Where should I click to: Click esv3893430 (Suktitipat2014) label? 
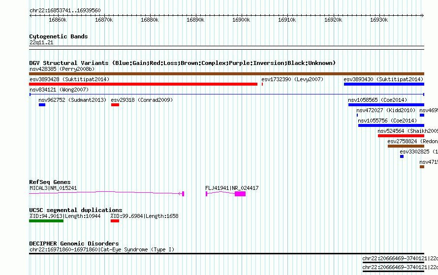pos(383,79)
